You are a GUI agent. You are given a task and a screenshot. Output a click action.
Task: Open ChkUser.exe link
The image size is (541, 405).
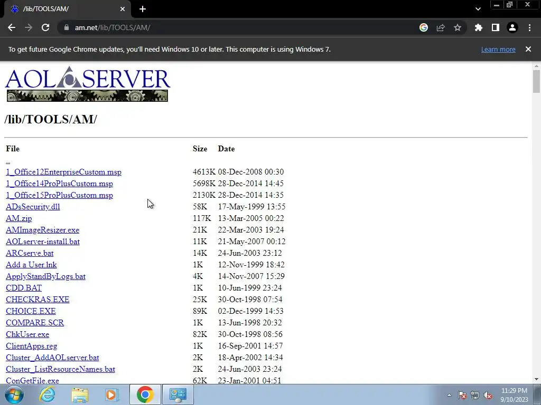(27, 334)
